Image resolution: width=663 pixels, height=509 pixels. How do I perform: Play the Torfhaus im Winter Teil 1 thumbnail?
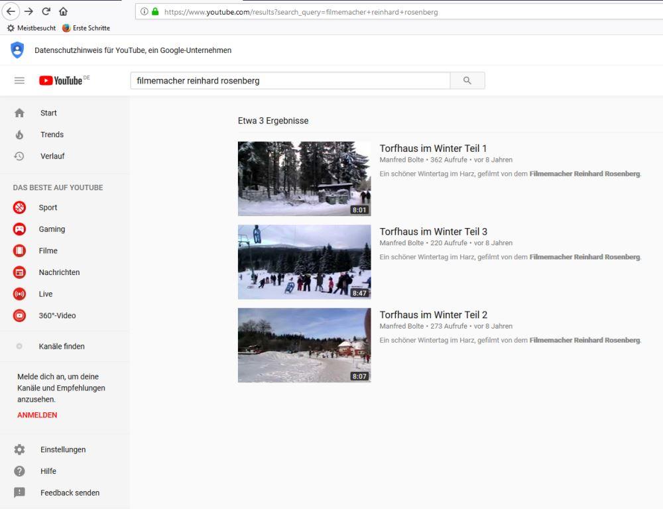point(304,179)
